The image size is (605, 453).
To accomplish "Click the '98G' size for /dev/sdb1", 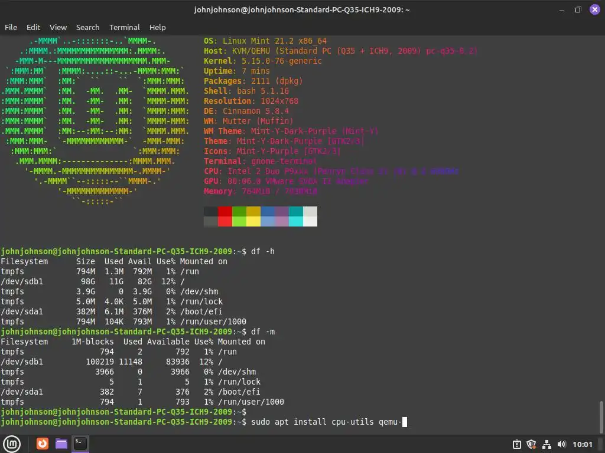I will (x=88, y=281).
